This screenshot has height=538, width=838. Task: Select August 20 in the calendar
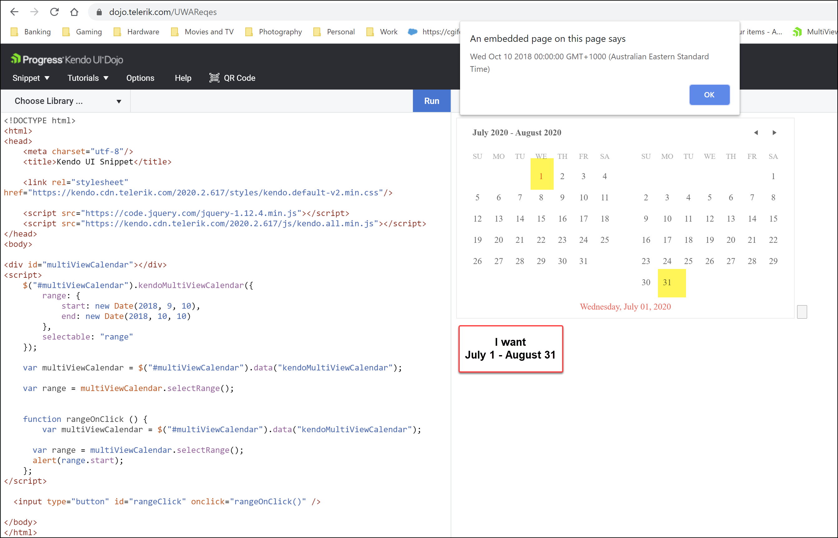coord(731,240)
